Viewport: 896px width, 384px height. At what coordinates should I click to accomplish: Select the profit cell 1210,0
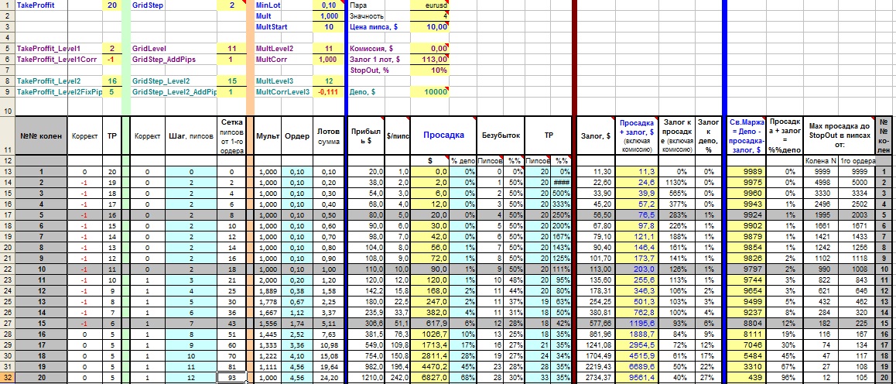[366, 379]
